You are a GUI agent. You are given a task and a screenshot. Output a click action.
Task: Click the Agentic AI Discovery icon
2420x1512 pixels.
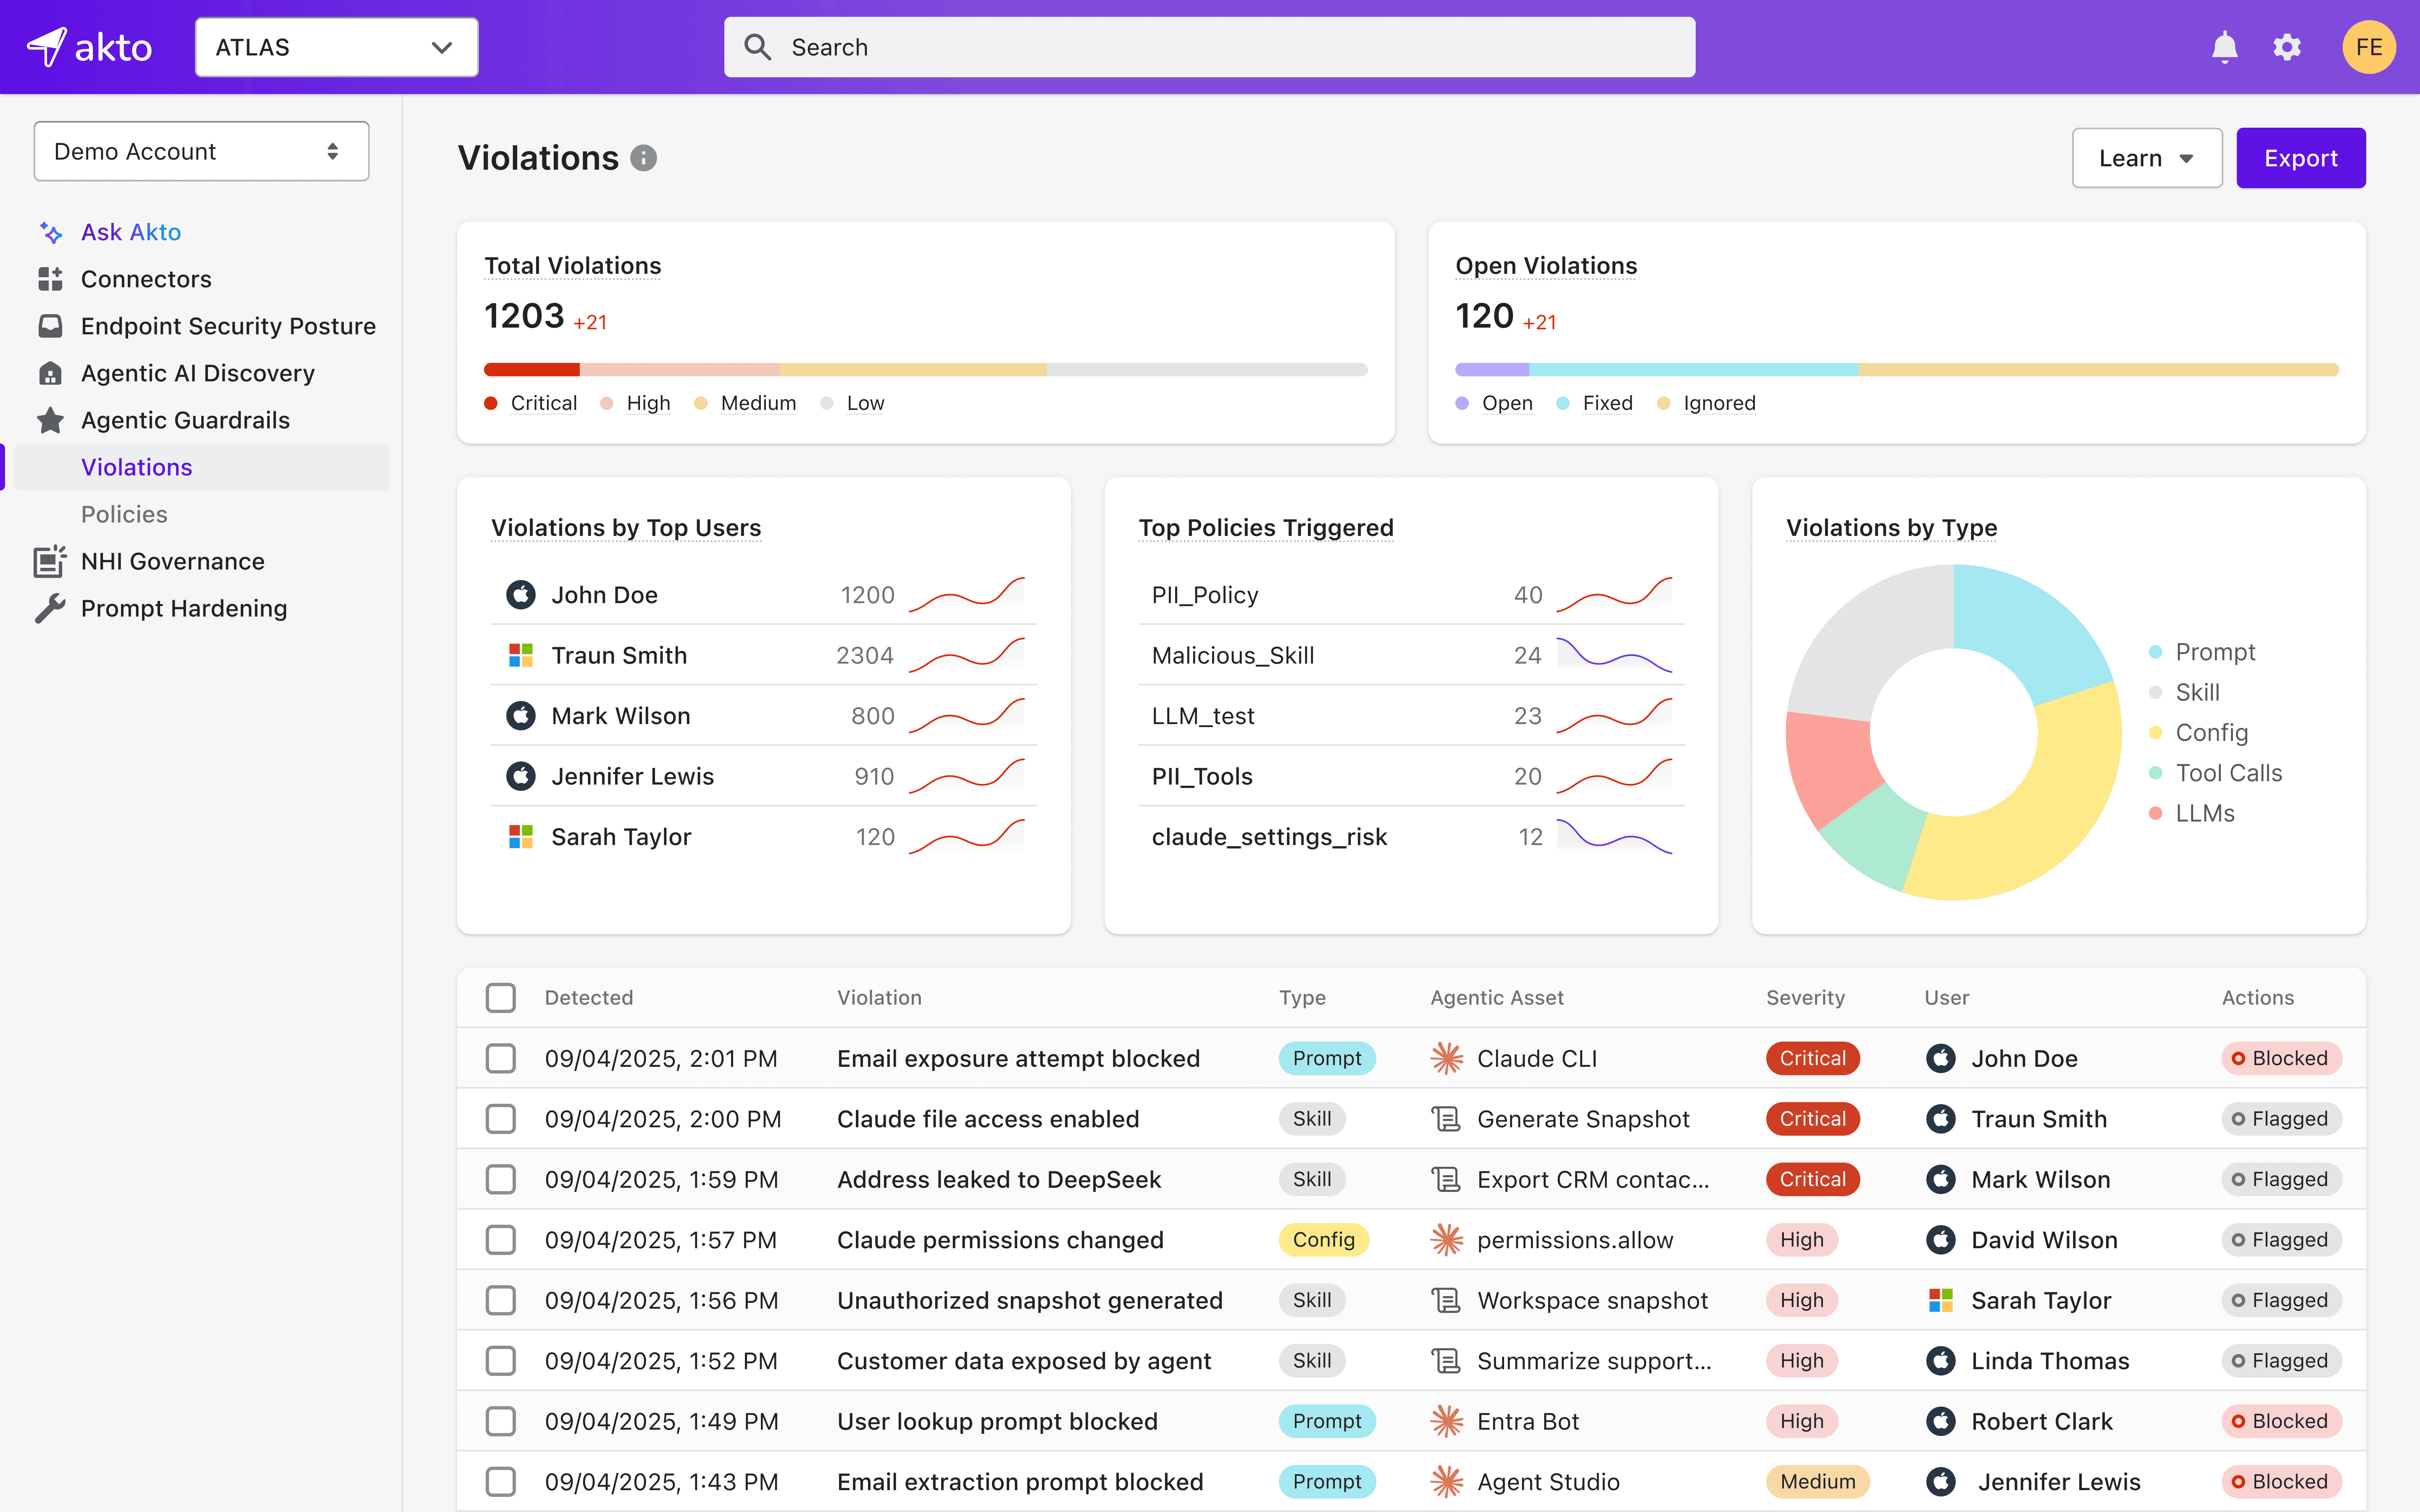[50, 373]
